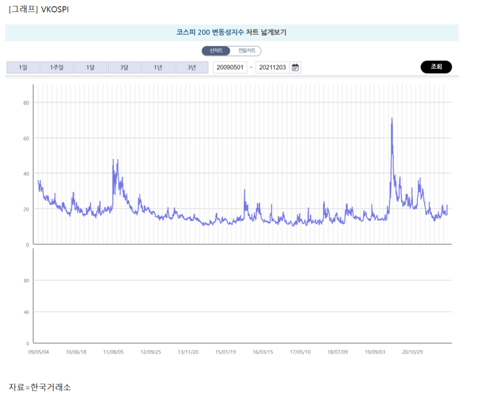Choose the 3달 range button
The height and width of the screenshot is (396, 485).
[x=124, y=67]
